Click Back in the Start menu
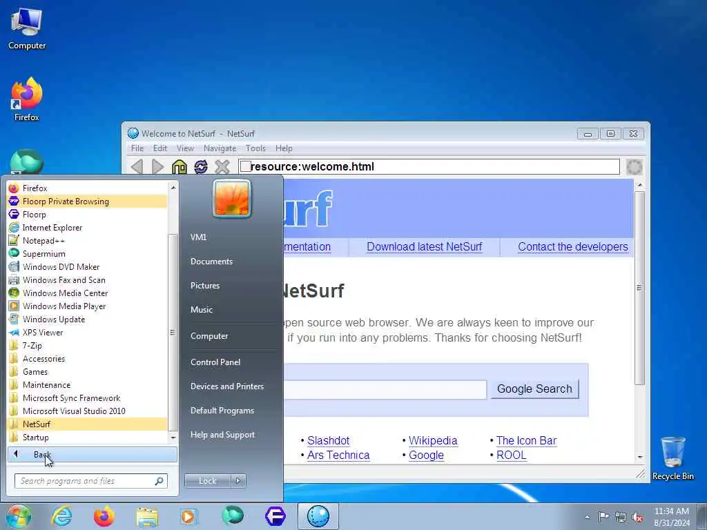This screenshot has width=707, height=530. (x=92, y=454)
